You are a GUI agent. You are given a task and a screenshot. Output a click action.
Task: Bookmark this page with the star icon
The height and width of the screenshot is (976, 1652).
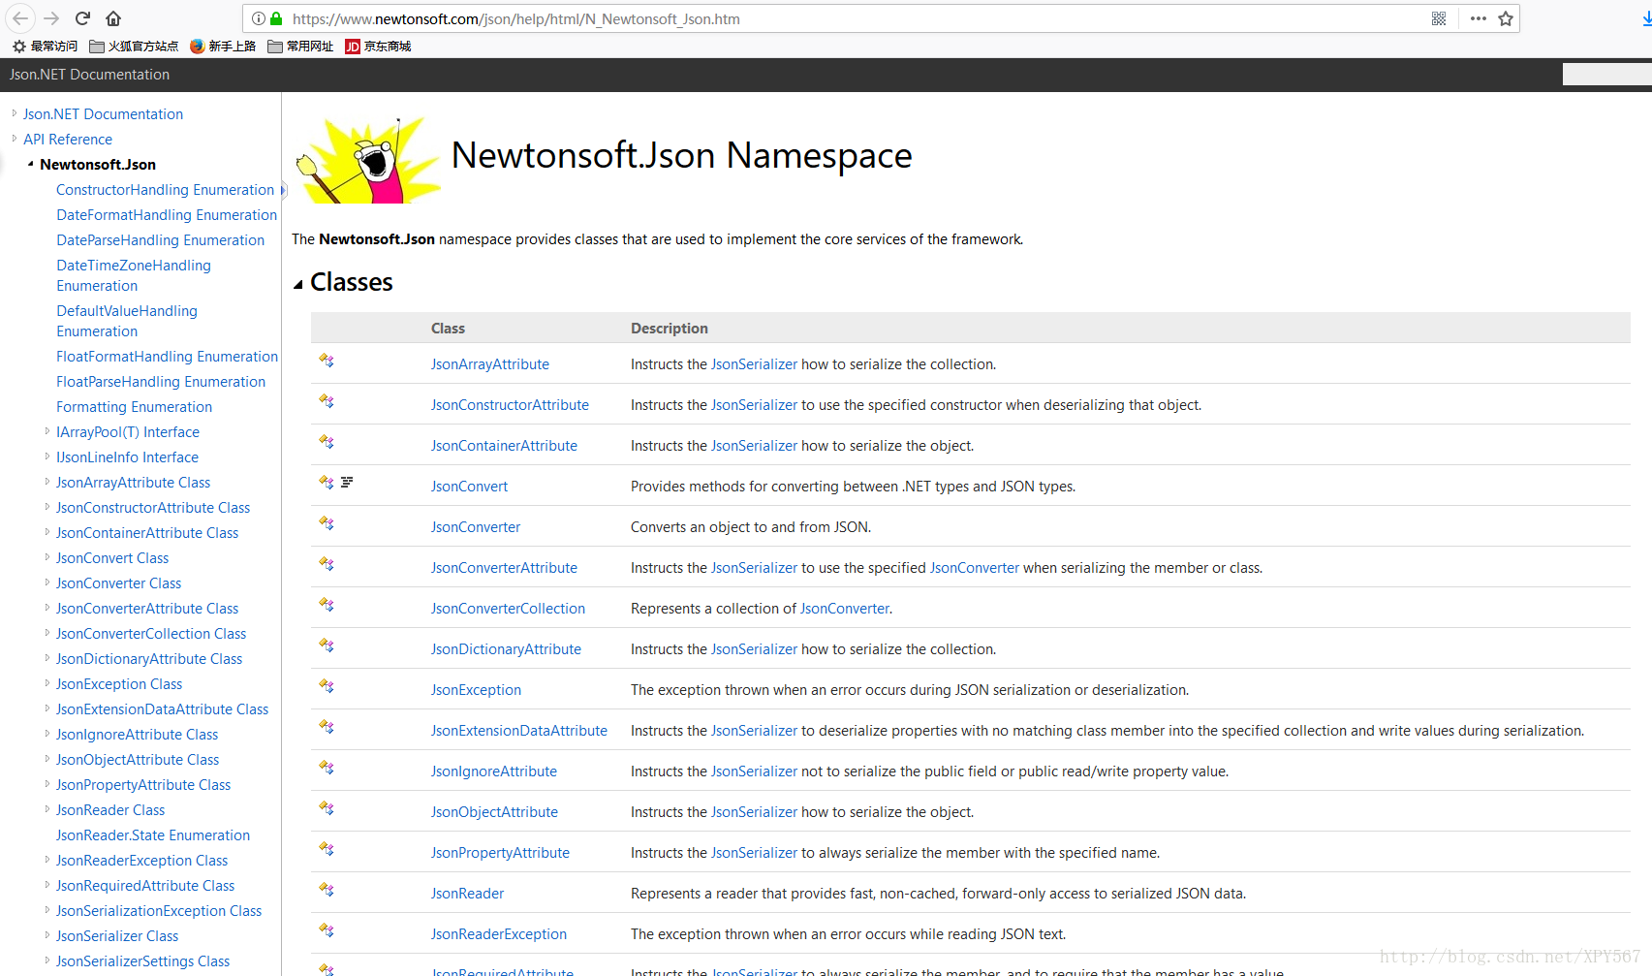pos(1506,18)
